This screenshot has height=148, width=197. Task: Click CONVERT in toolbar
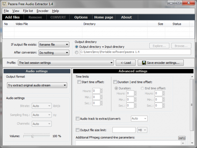click(58, 17)
